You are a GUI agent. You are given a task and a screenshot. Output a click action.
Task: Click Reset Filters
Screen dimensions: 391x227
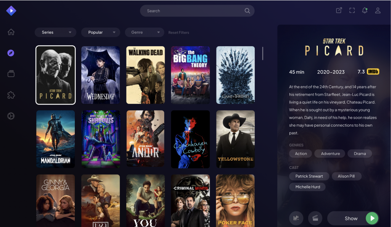pos(179,32)
